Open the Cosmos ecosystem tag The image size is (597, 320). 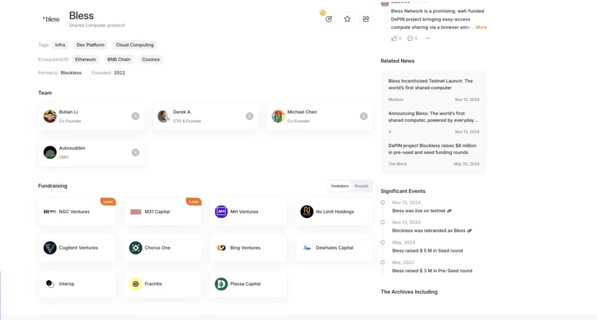coord(151,59)
